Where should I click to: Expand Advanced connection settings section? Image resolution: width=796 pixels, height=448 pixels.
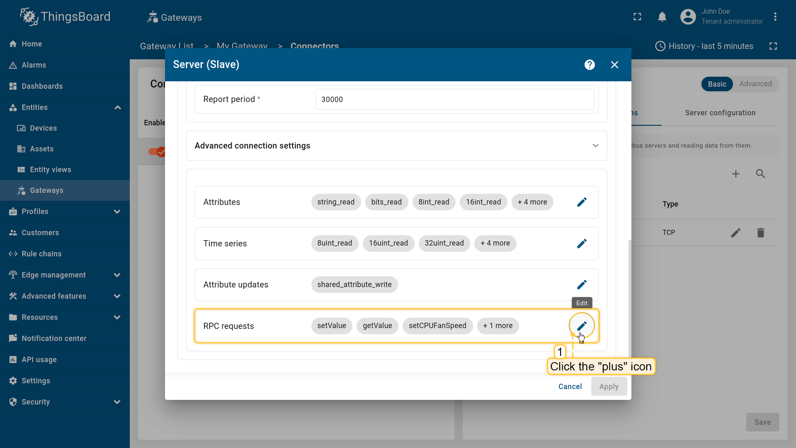[x=595, y=146]
